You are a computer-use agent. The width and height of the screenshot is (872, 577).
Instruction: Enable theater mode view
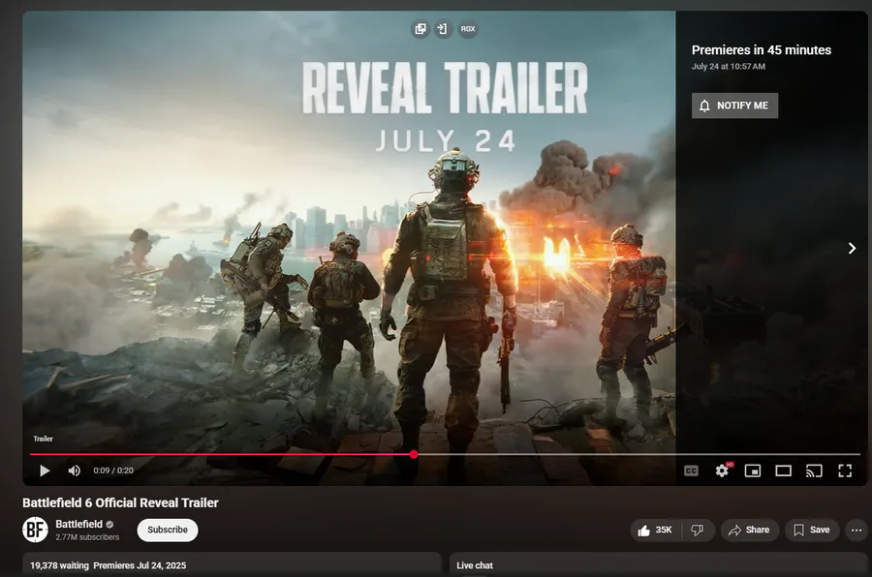coord(783,471)
